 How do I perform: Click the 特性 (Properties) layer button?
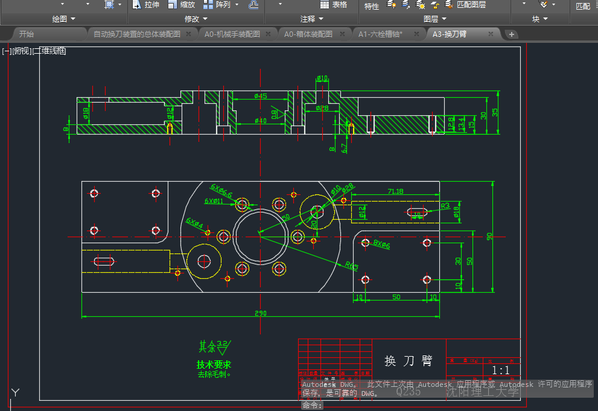click(372, 7)
